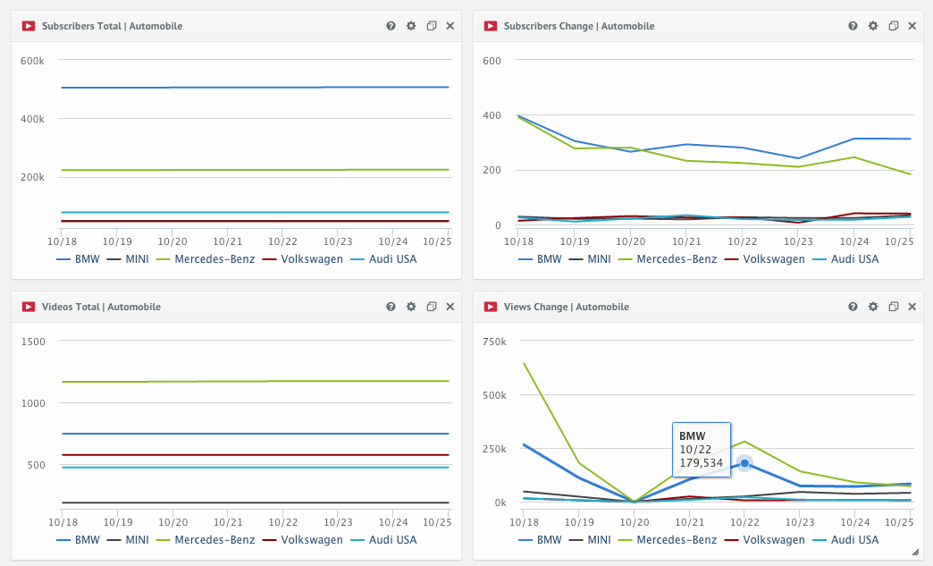Viewport: 933px width, 566px height.
Task: Click YouTube icon in Views Change header
Action: 491,307
